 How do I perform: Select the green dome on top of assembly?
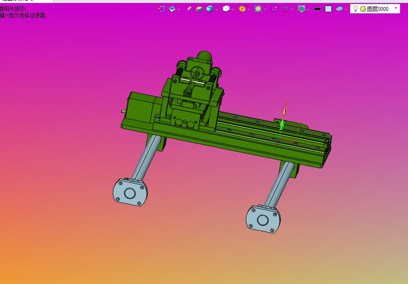(204, 56)
